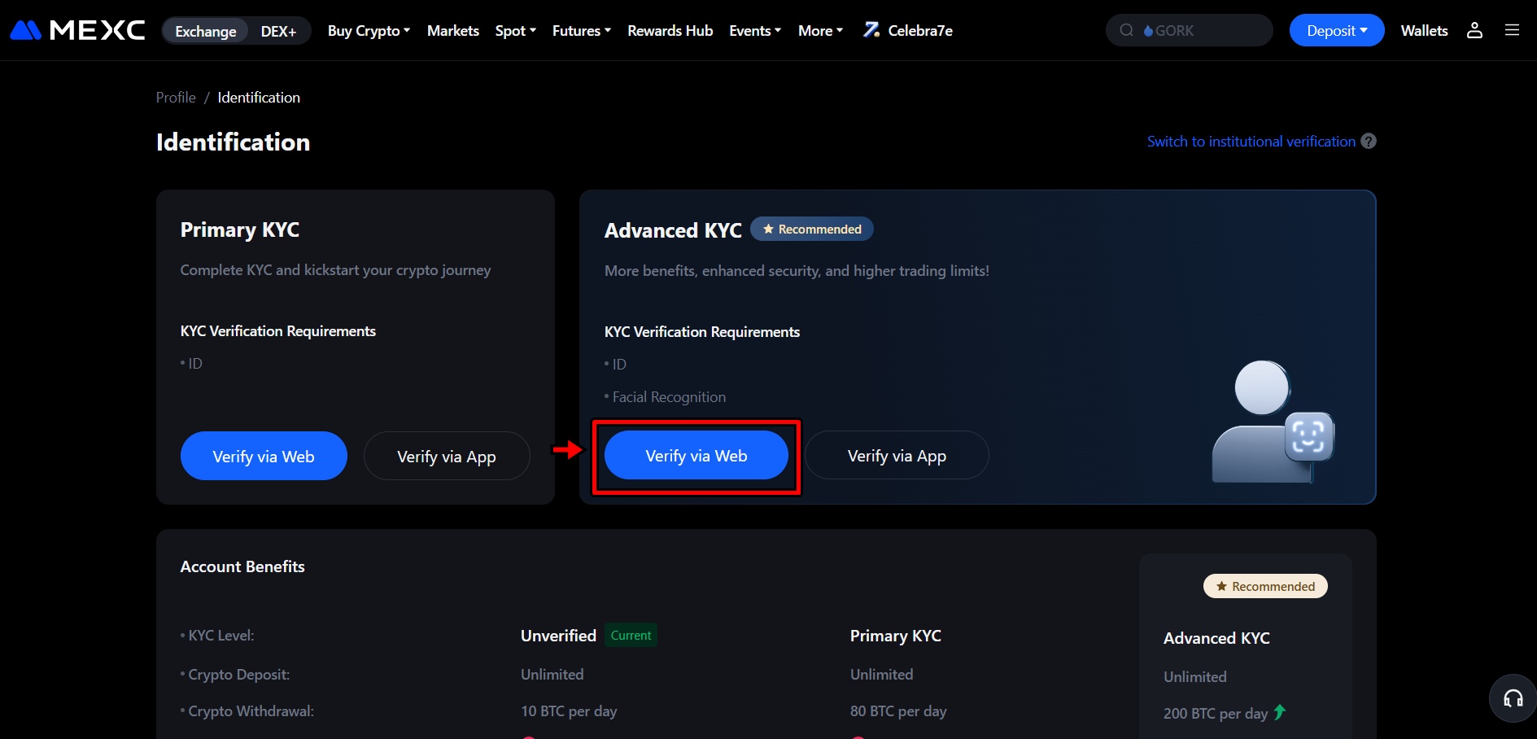This screenshot has height=739, width=1537.
Task: Open the Markets page from the navbar
Action: 452,30
